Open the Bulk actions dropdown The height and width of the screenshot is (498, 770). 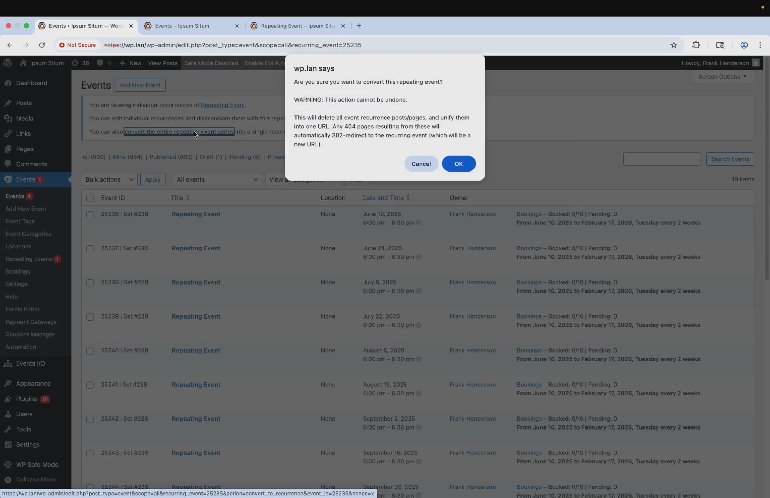click(109, 179)
